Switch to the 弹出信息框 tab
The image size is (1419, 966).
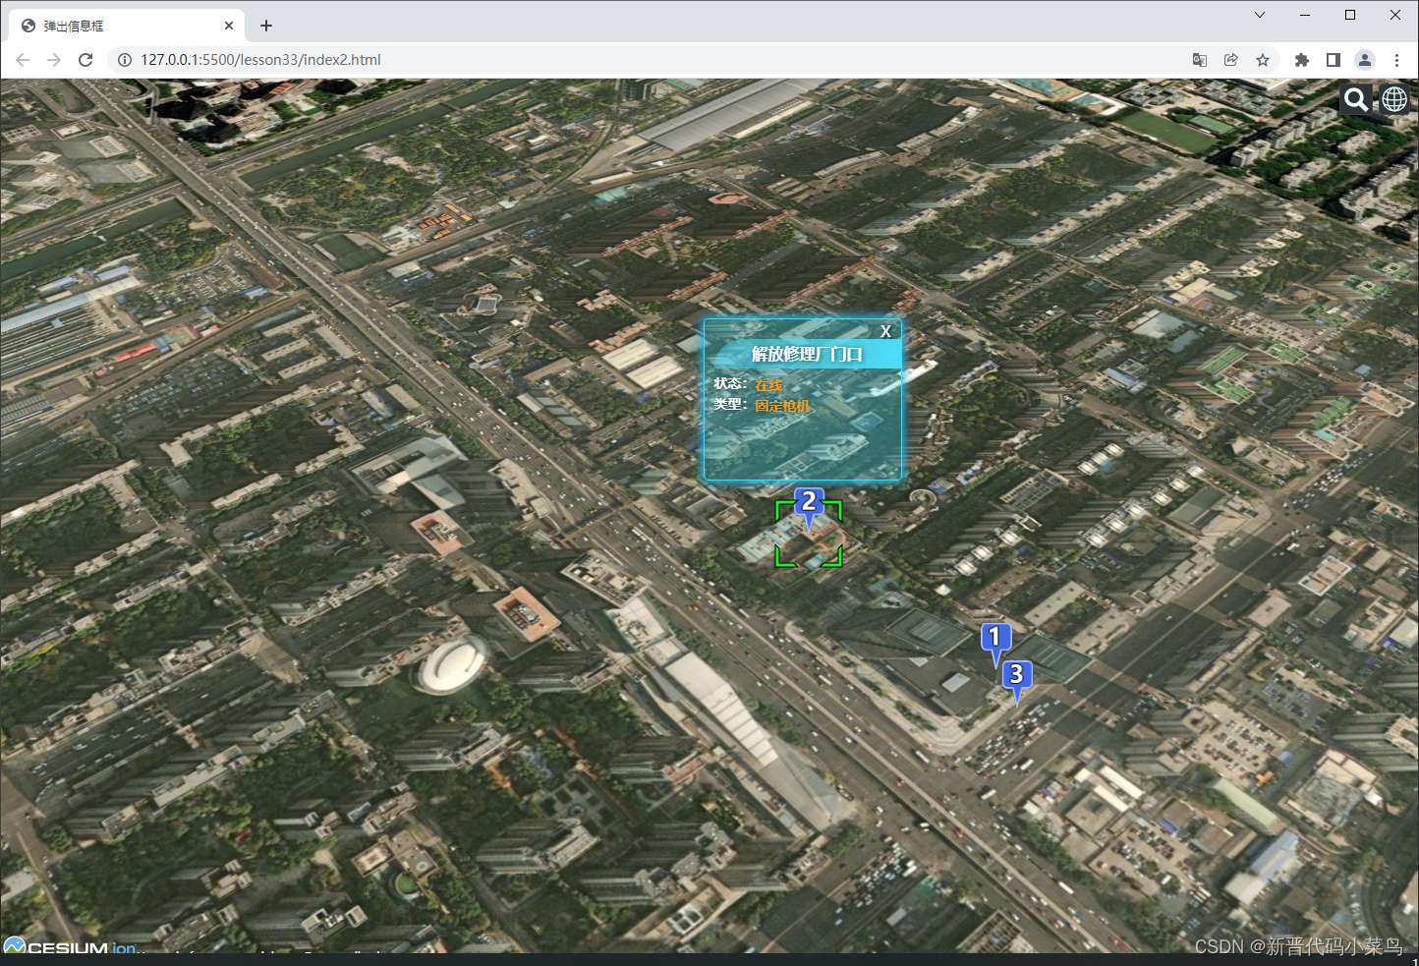(128, 26)
